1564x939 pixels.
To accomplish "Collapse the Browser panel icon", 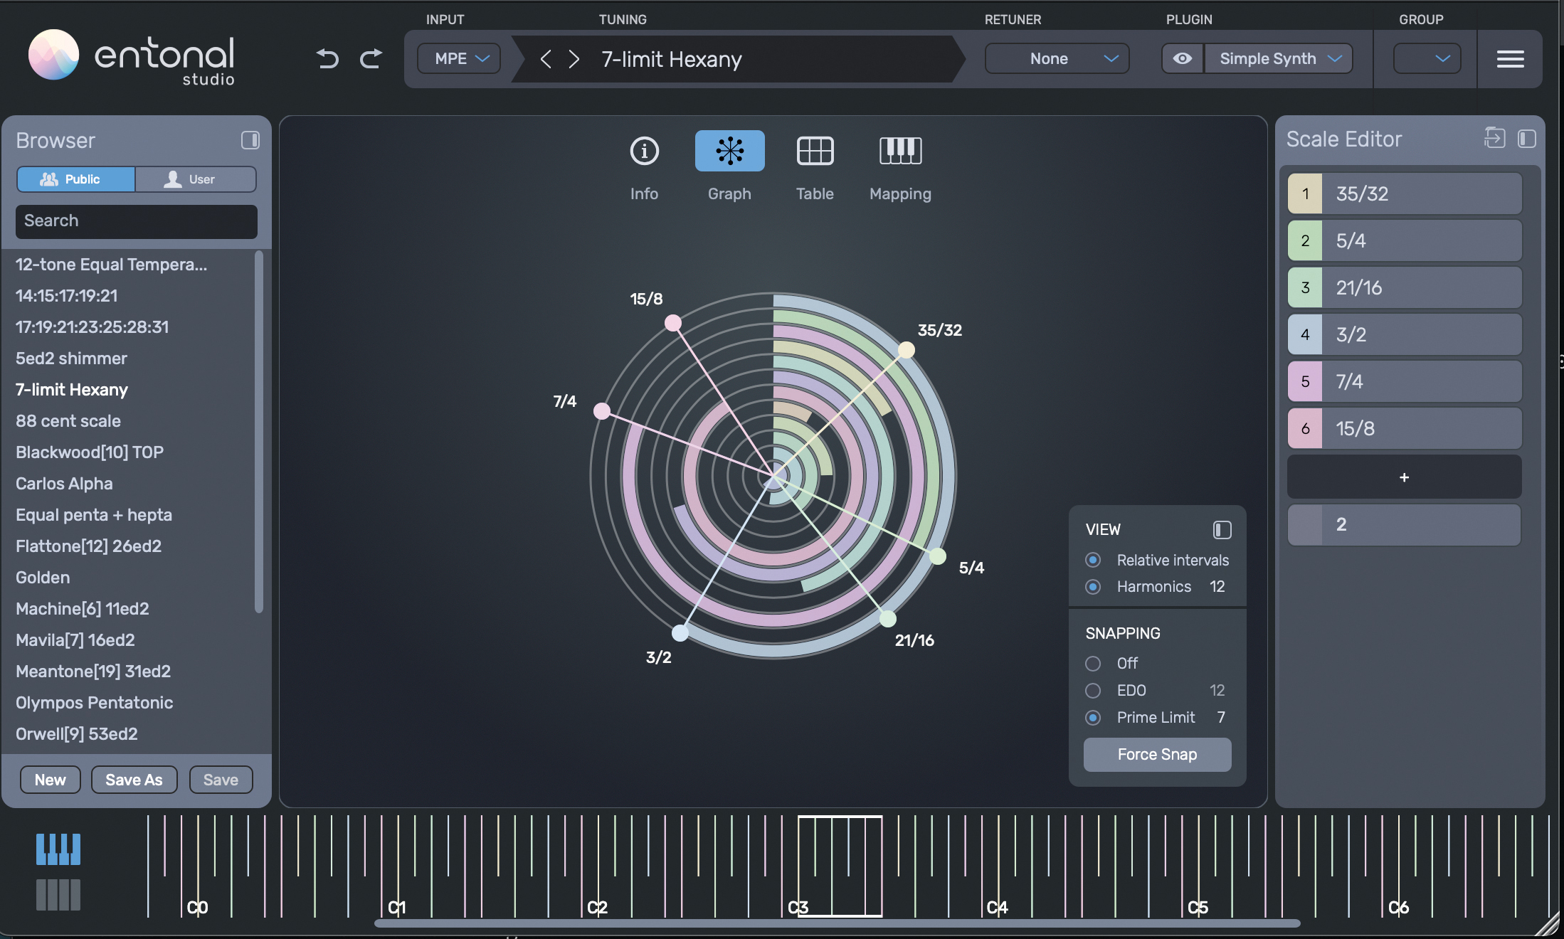I will 250,140.
